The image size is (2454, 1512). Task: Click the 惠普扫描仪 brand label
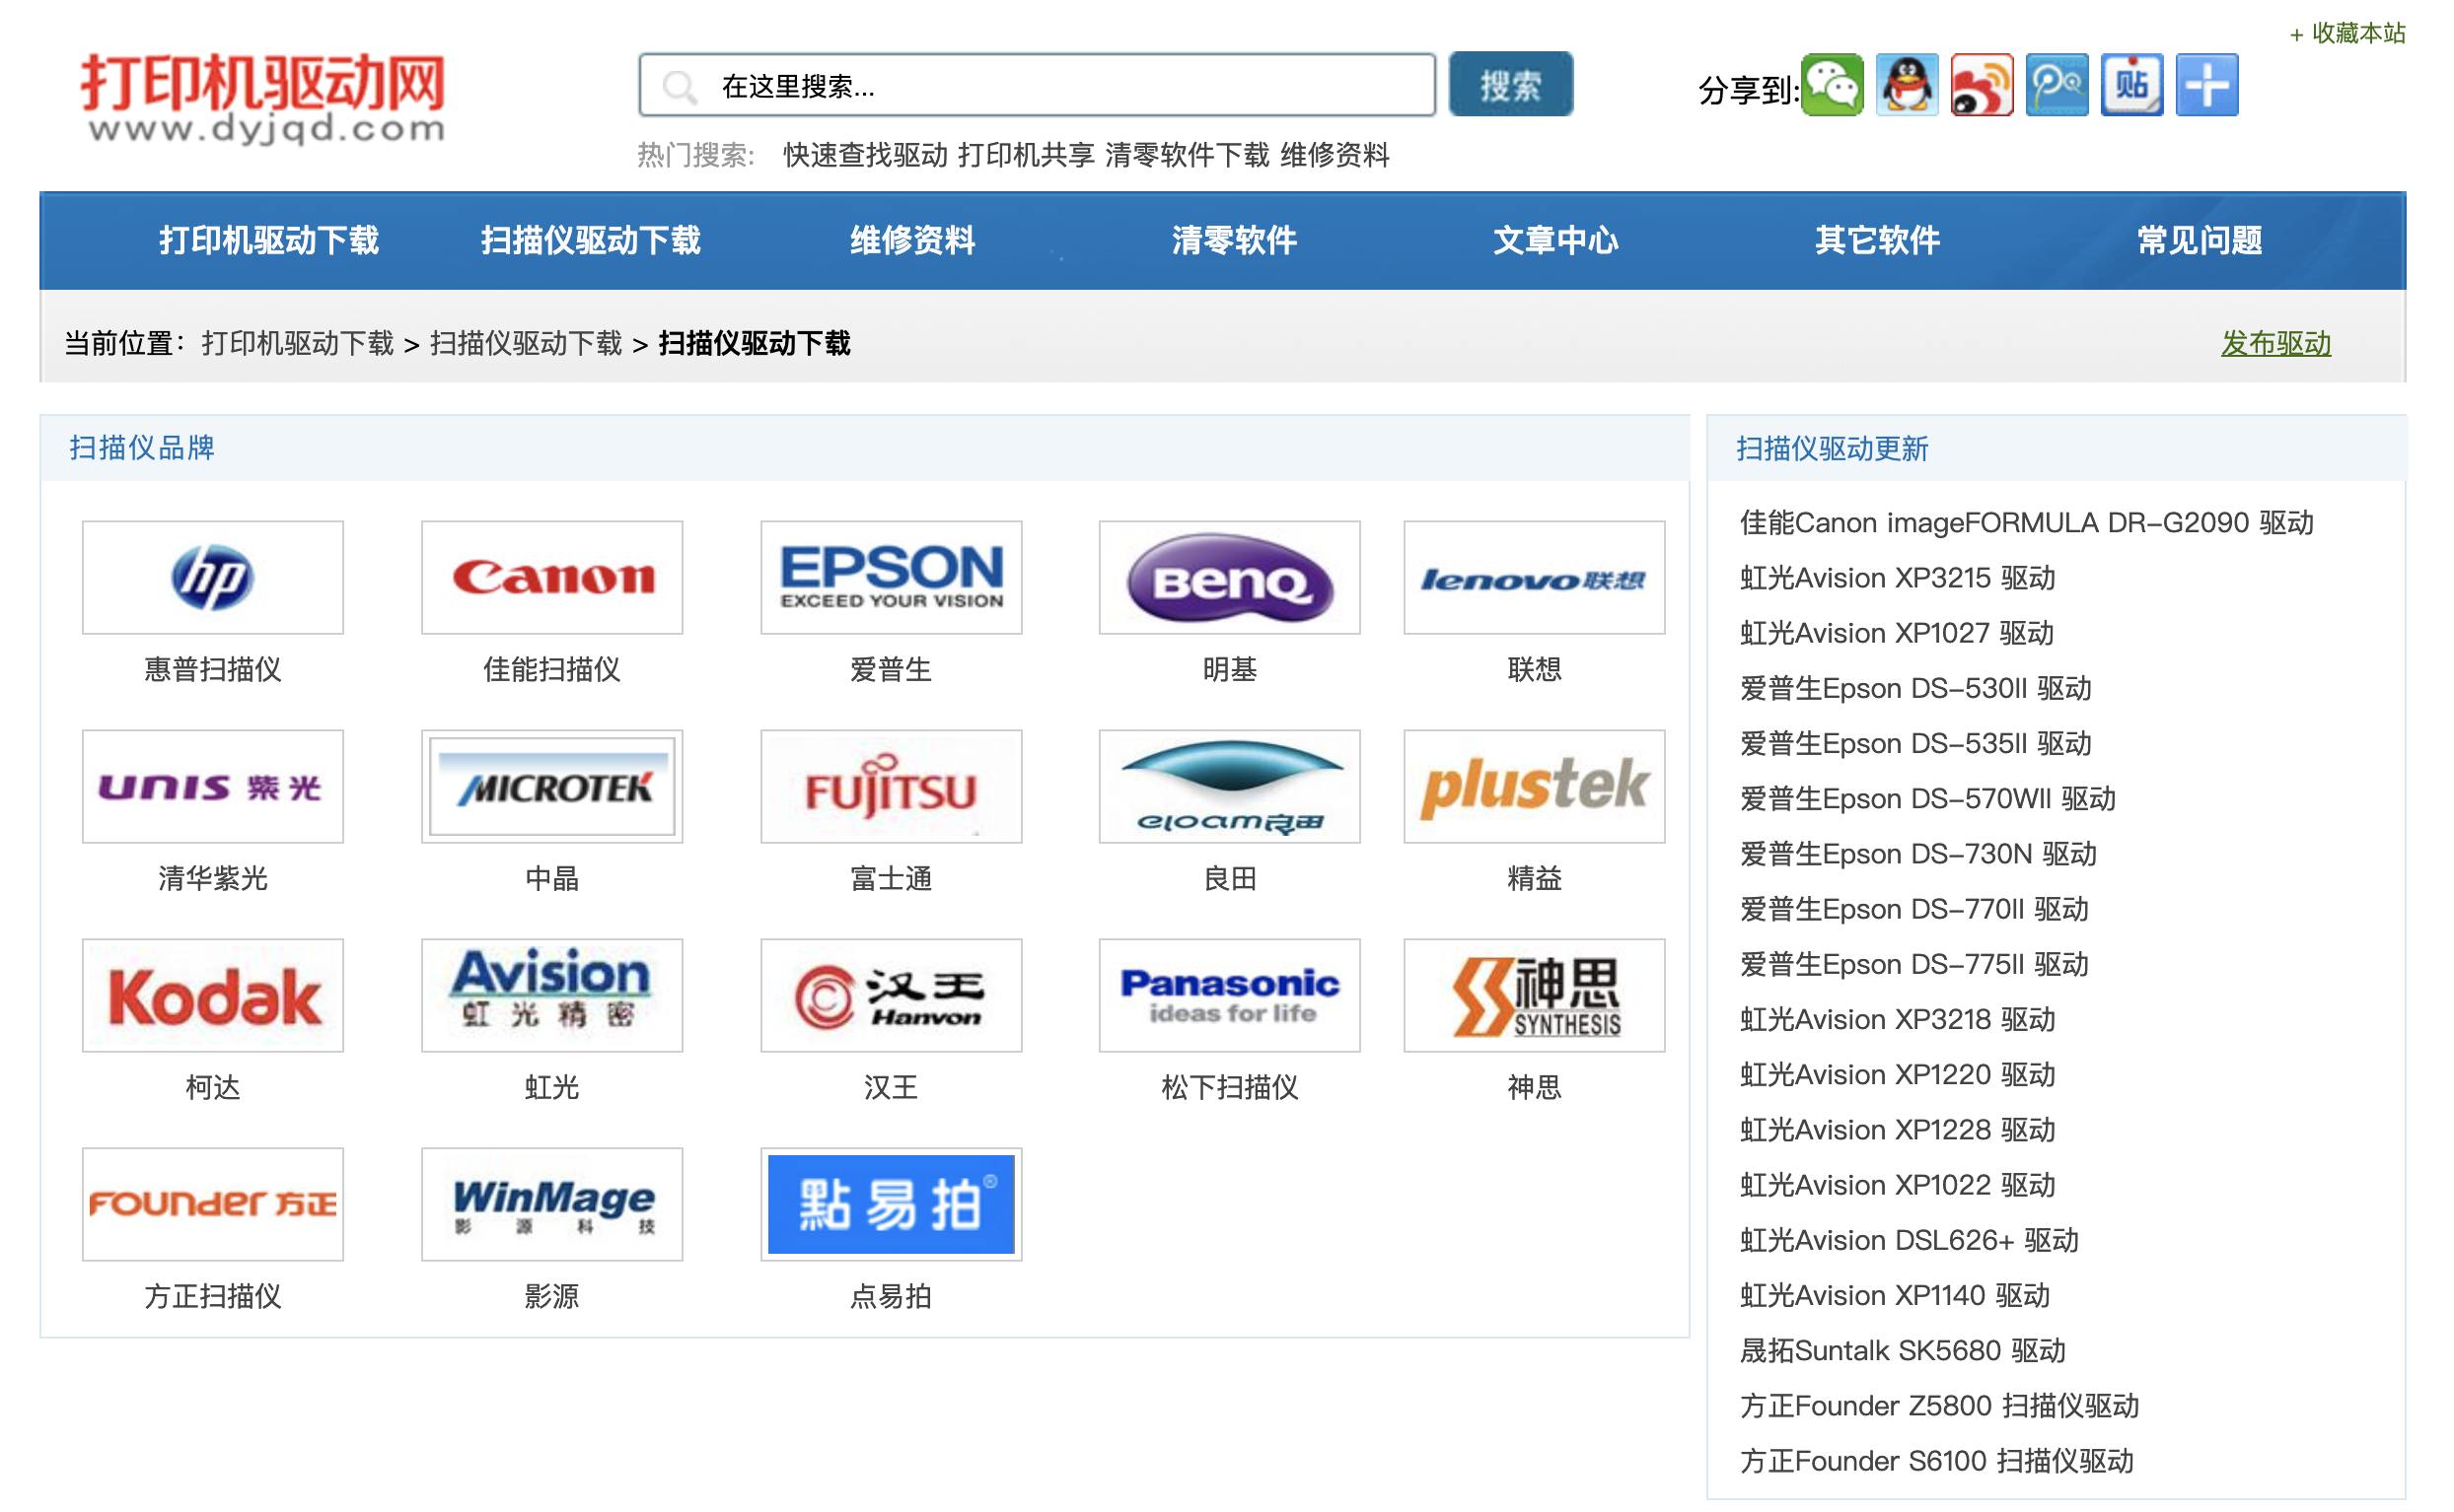tap(213, 669)
